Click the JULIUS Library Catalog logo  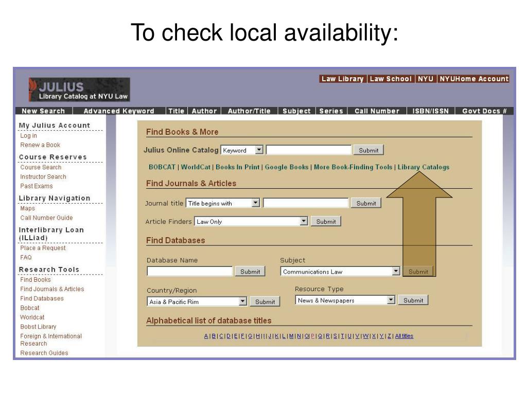tap(79, 89)
